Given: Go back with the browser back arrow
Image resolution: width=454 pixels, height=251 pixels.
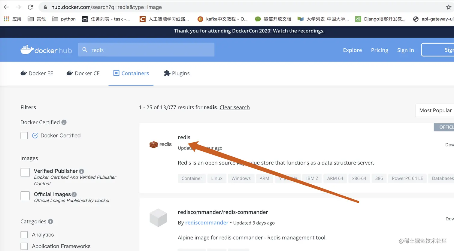Looking at the screenshot, I should (6, 7).
